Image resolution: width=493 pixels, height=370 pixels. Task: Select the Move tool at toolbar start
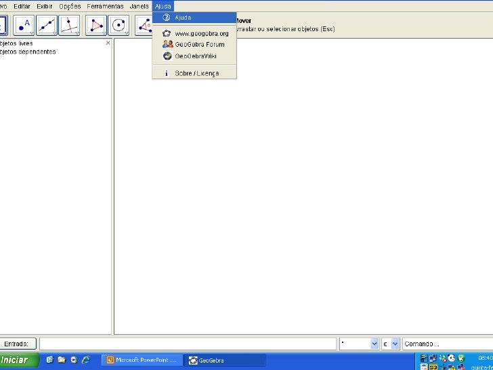(x=3, y=26)
